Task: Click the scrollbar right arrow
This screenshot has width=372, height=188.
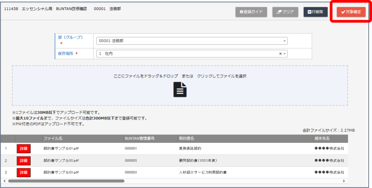Action: [x=344, y=180]
